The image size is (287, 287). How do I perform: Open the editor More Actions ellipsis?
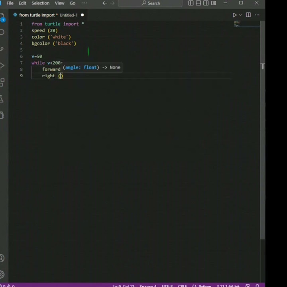pos(257,15)
